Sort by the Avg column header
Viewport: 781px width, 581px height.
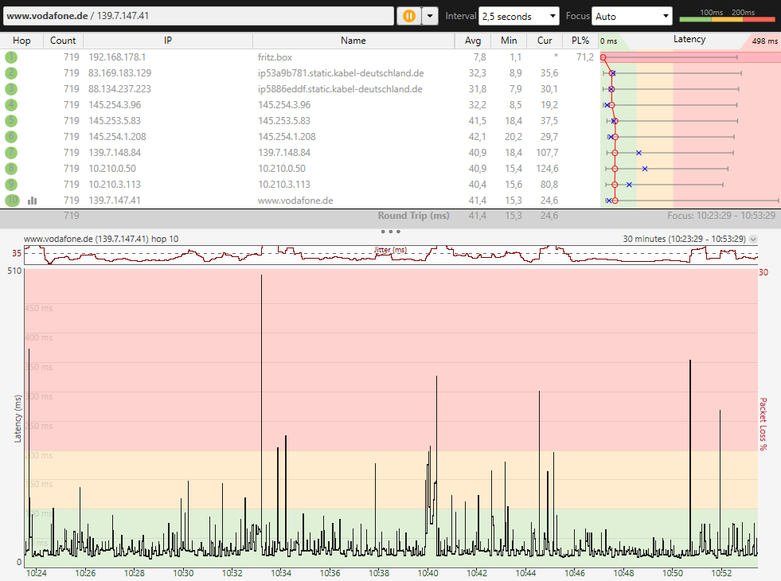pos(473,41)
